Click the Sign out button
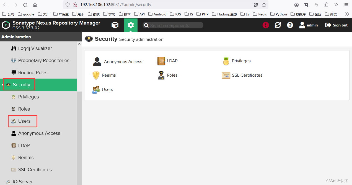 [336, 25]
